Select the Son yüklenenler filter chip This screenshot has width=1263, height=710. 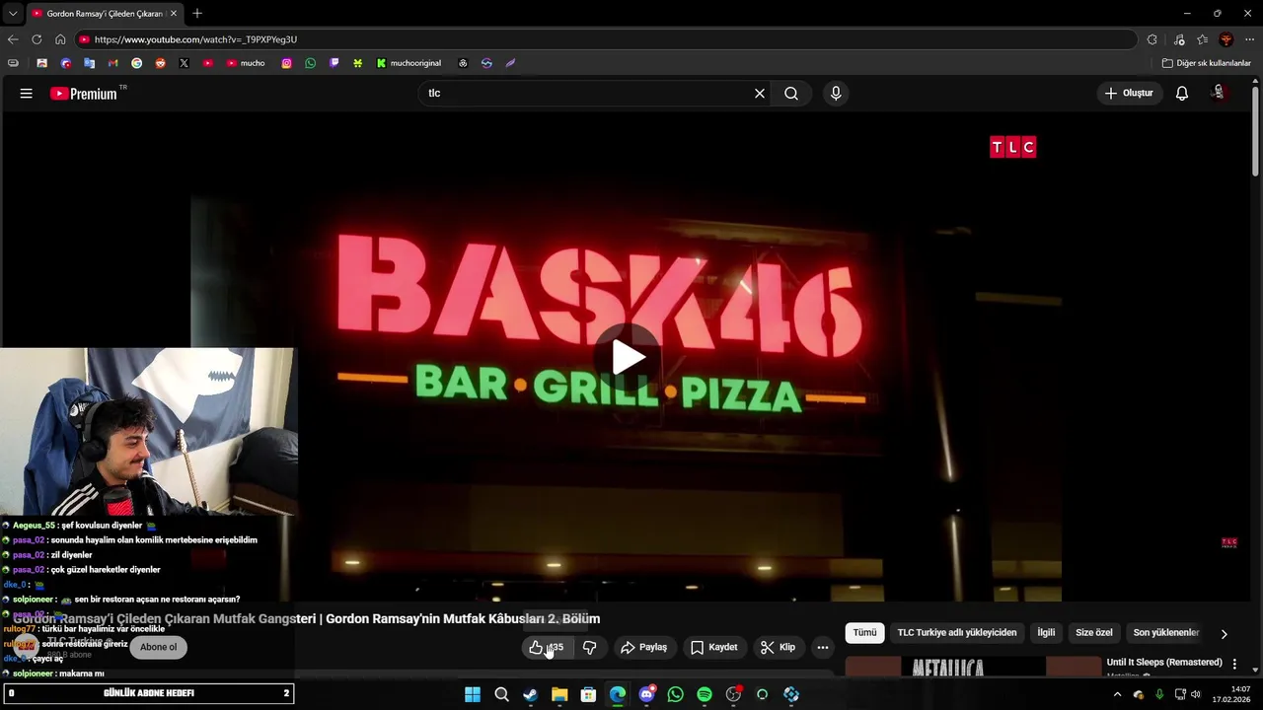click(x=1165, y=632)
